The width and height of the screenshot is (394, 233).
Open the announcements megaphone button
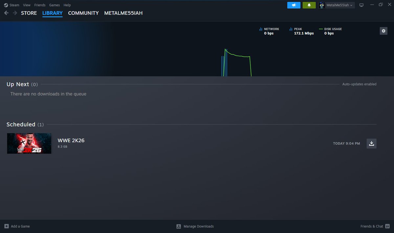294,5
